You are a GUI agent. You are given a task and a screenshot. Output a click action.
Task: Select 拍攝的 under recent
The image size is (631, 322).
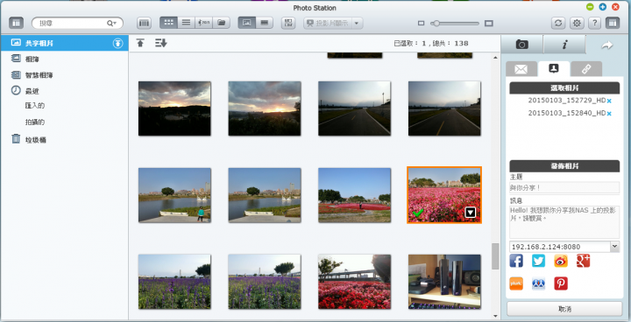[x=34, y=122]
